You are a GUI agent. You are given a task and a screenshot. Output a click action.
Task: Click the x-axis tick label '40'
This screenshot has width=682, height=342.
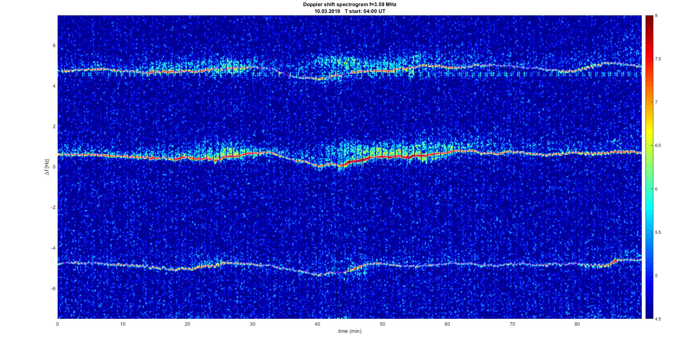click(317, 324)
